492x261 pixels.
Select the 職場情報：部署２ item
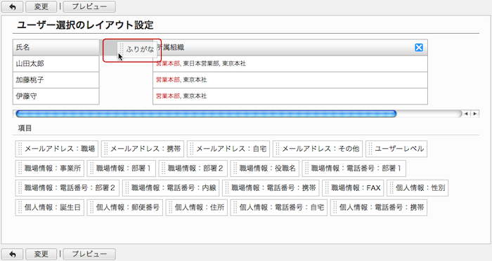[193, 168]
